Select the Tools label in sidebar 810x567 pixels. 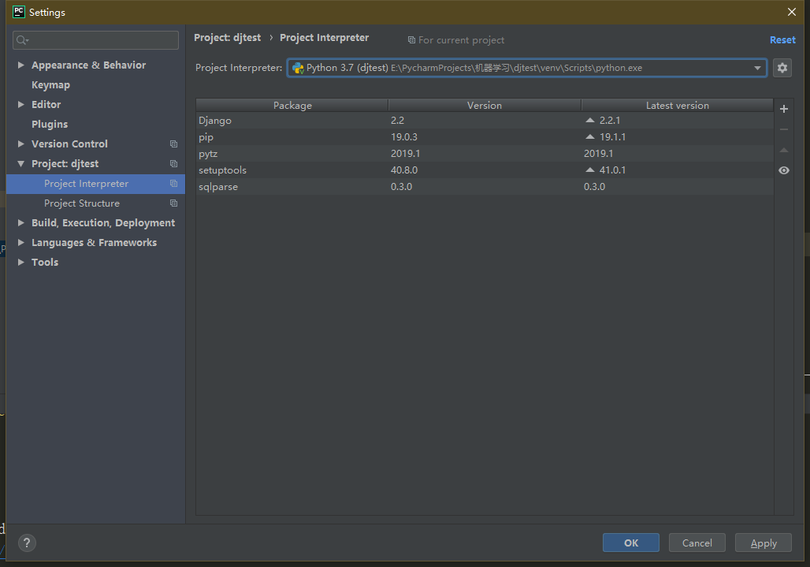tap(45, 262)
